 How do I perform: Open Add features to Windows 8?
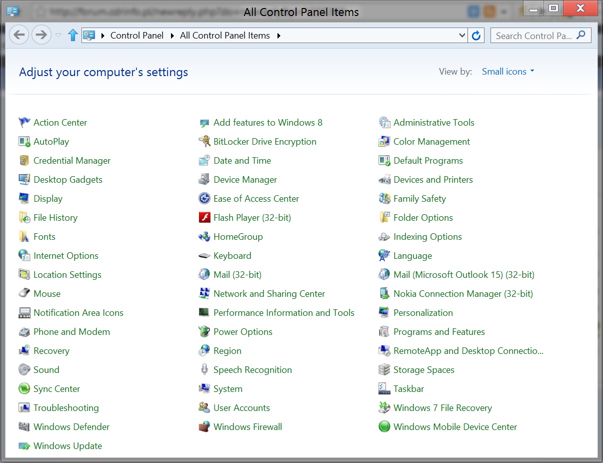click(x=268, y=122)
